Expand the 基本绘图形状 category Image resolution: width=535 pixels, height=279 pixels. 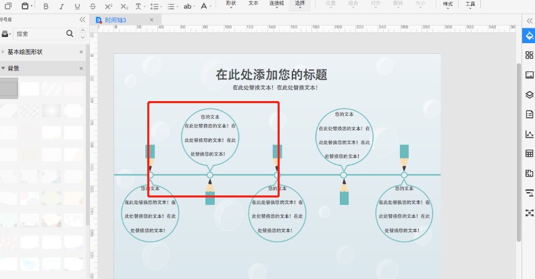pyautogui.click(x=3, y=52)
